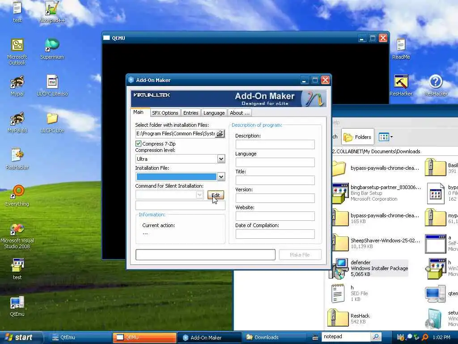Click the taskbar search magnifier icon
This screenshot has width=458, height=344.
click(376, 337)
